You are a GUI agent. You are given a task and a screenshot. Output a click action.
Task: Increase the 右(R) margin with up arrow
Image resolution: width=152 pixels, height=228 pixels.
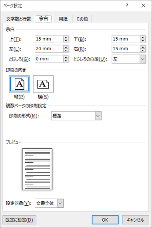point(143,47)
